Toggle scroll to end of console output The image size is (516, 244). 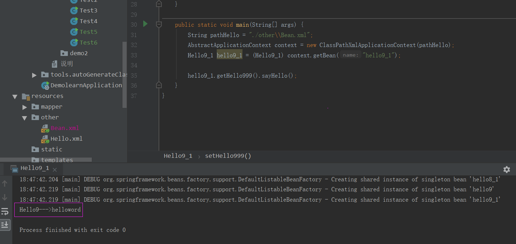point(5,225)
